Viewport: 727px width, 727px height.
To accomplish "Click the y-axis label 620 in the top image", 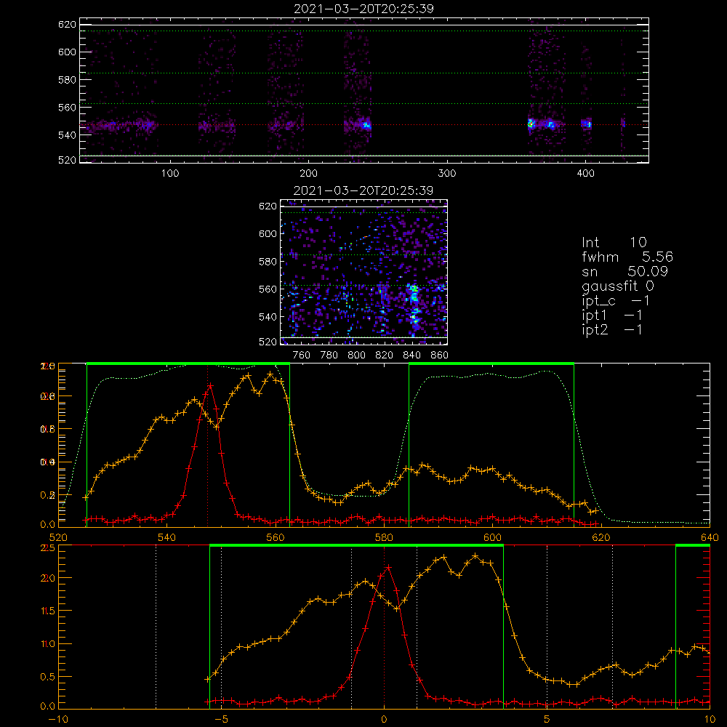I will click(x=67, y=24).
